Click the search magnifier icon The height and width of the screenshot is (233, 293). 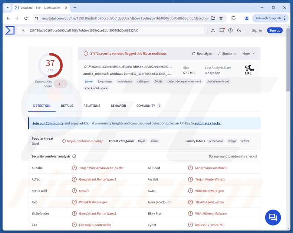pos(23,30)
